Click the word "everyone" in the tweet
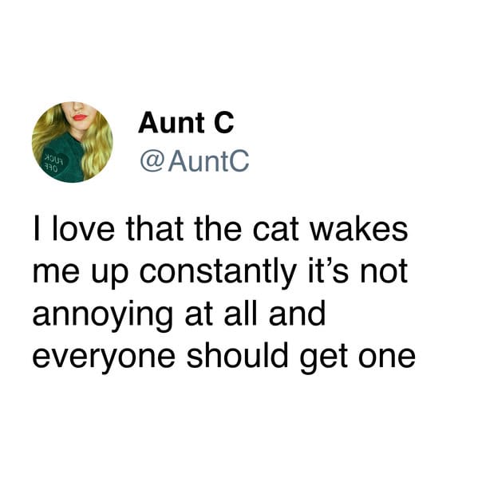Viewport: 478px width, 478px height. 104,358
